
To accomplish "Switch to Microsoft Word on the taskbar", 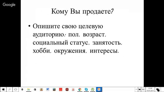I will point(48,89).
